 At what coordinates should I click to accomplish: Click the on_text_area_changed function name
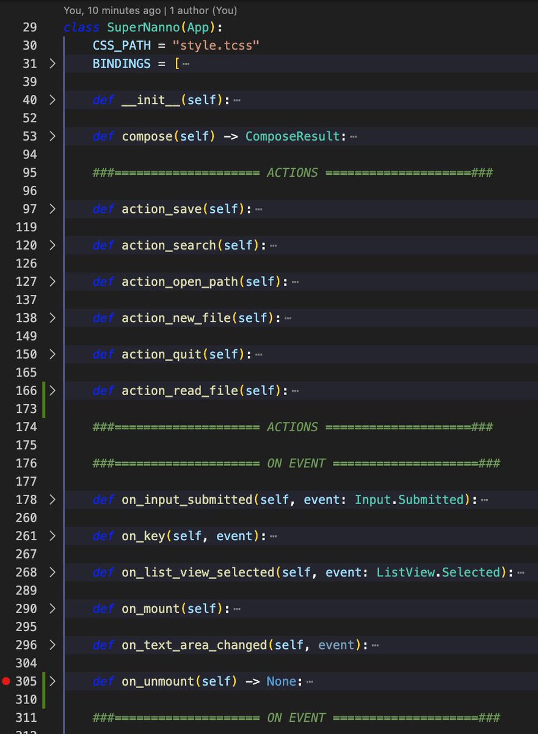pyautogui.click(x=195, y=645)
